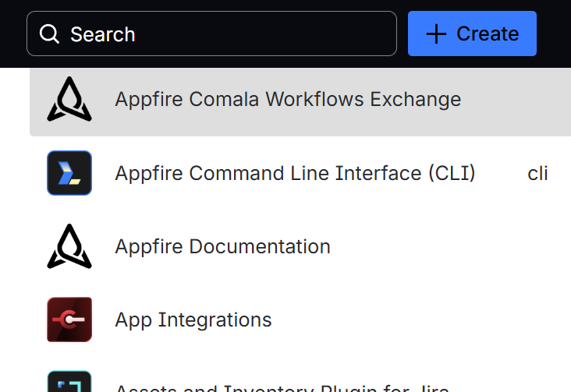The height and width of the screenshot is (392, 571).
Task: Click the Search input field
Action: pyautogui.click(x=211, y=34)
